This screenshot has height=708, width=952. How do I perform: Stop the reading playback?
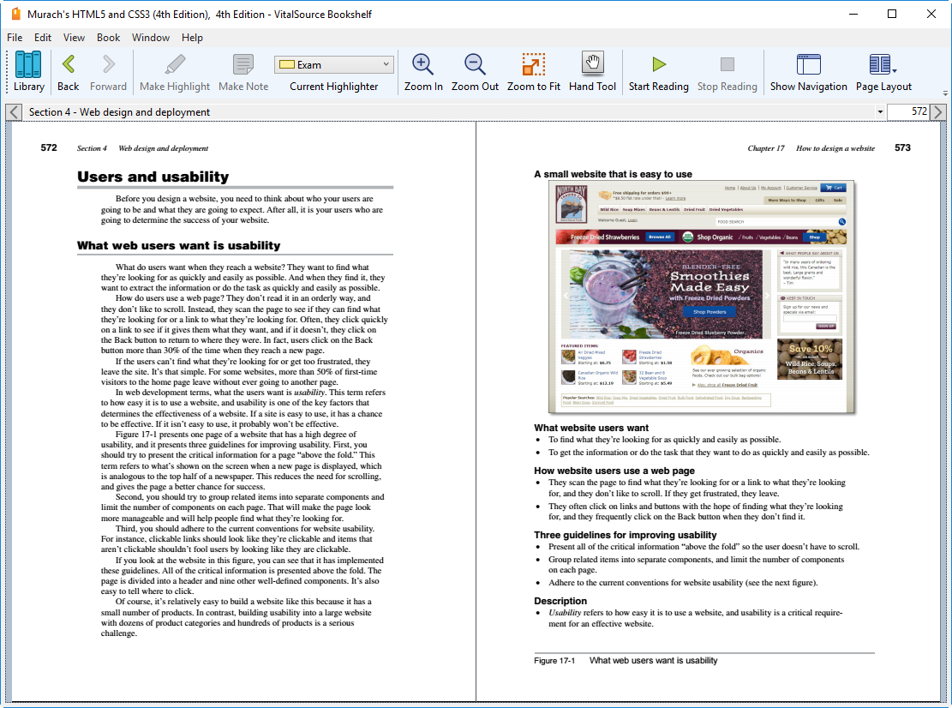coord(727,72)
